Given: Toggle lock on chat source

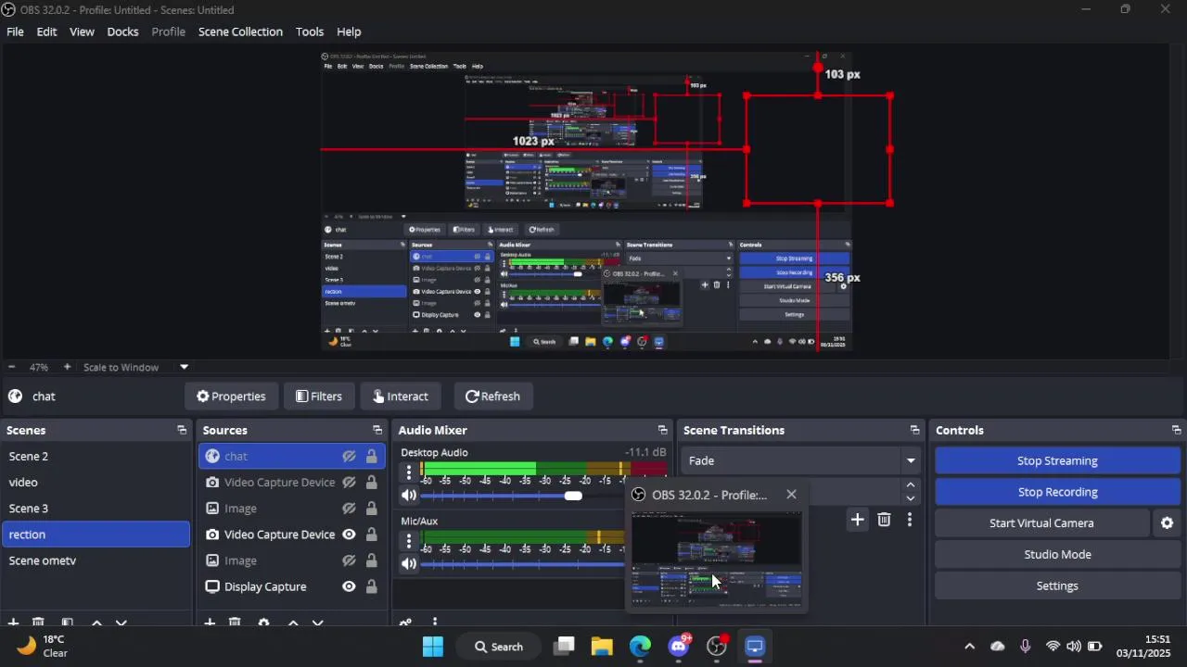Looking at the screenshot, I should (x=371, y=456).
